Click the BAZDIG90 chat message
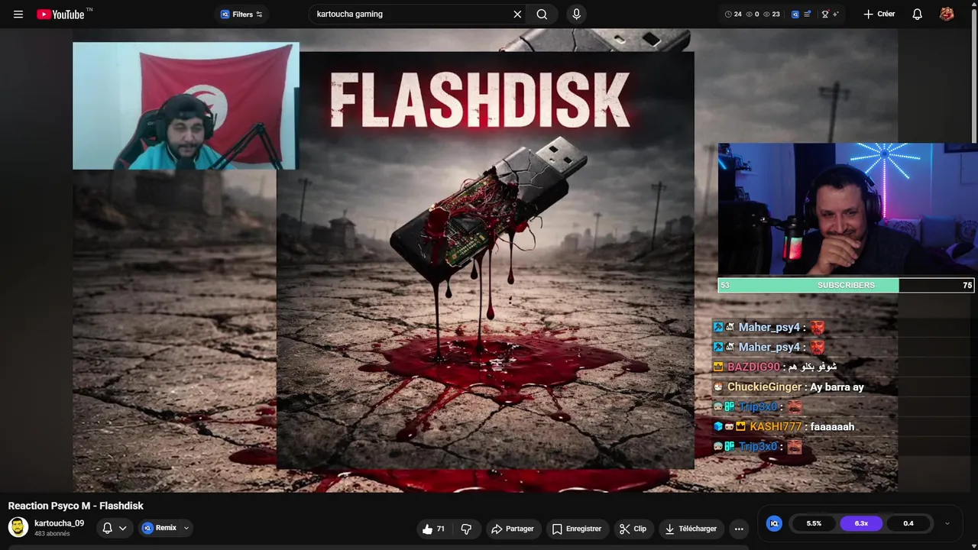978x550 pixels. pyautogui.click(x=775, y=367)
